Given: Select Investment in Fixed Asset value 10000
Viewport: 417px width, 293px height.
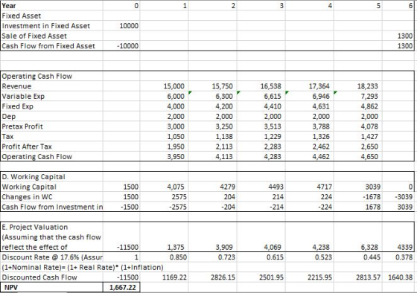Looking at the screenshot, I should pyautogui.click(x=121, y=26).
